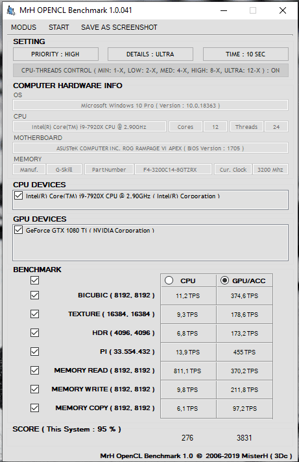Click the PI CPU result 13,9 TPS
The width and height of the screenshot is (299, 462).
[188, 352]
